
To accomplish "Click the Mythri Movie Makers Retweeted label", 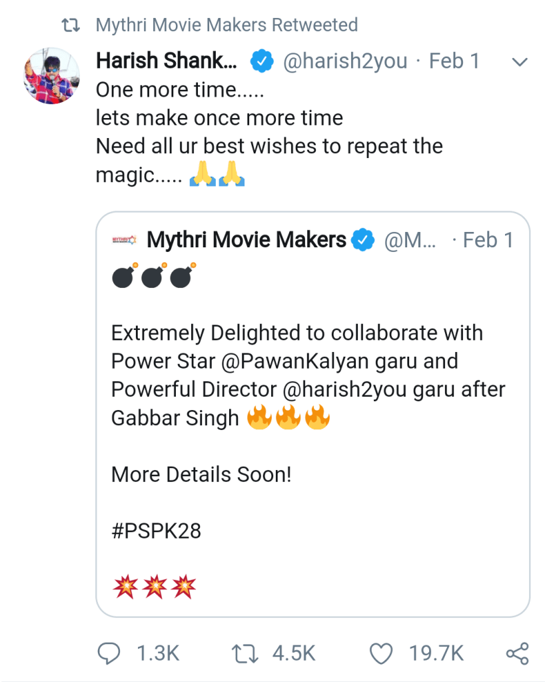I will [x=227, y=25].
